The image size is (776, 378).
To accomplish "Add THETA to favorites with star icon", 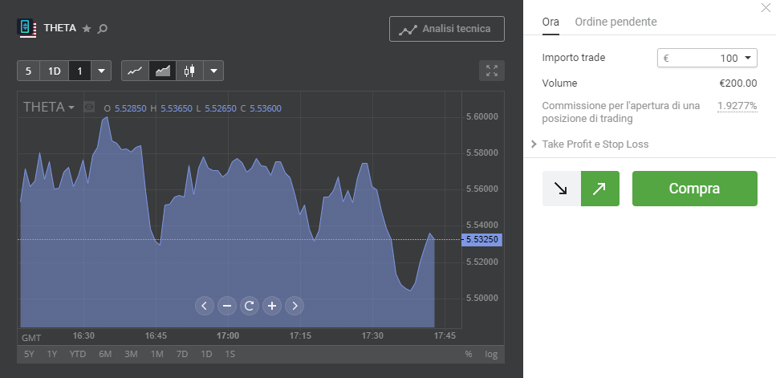I will point(87,29).
